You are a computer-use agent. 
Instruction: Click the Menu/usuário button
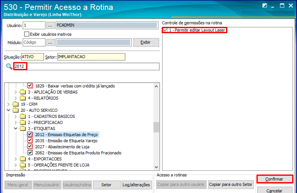(47, 185)
